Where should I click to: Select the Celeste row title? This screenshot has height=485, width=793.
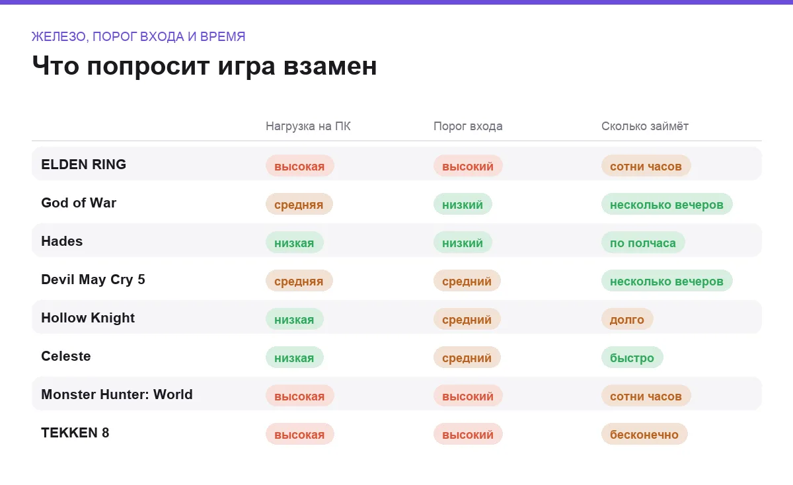click(66, 356)
